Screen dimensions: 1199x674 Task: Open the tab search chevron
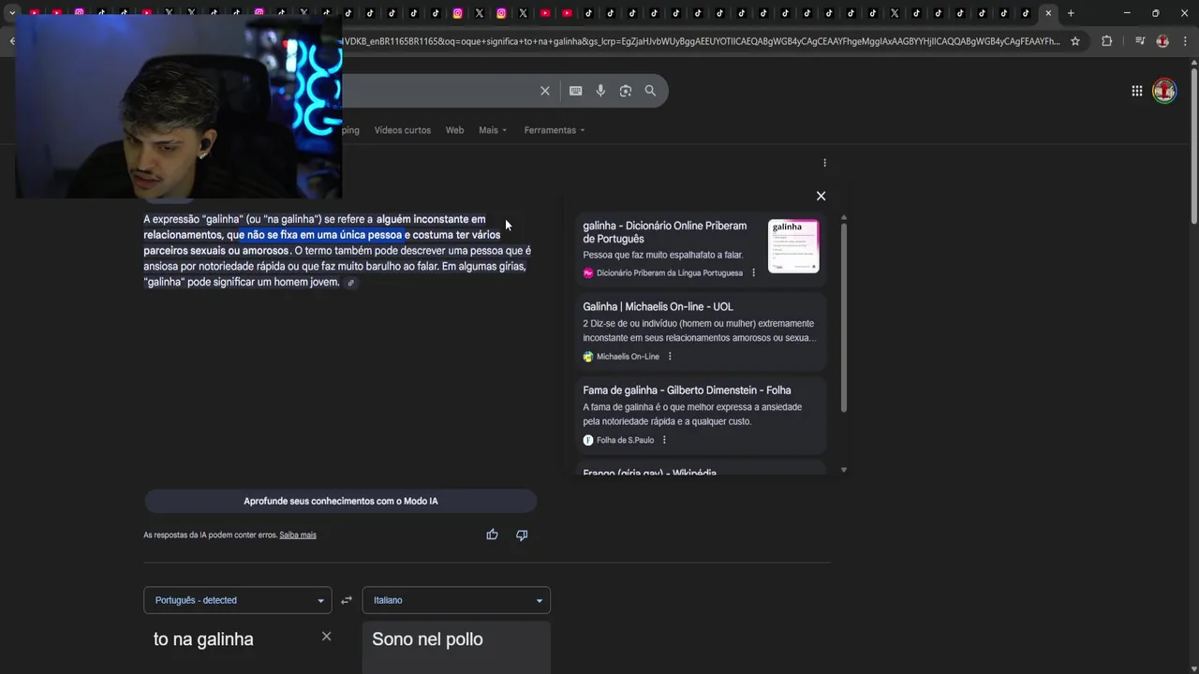[12, 13]
